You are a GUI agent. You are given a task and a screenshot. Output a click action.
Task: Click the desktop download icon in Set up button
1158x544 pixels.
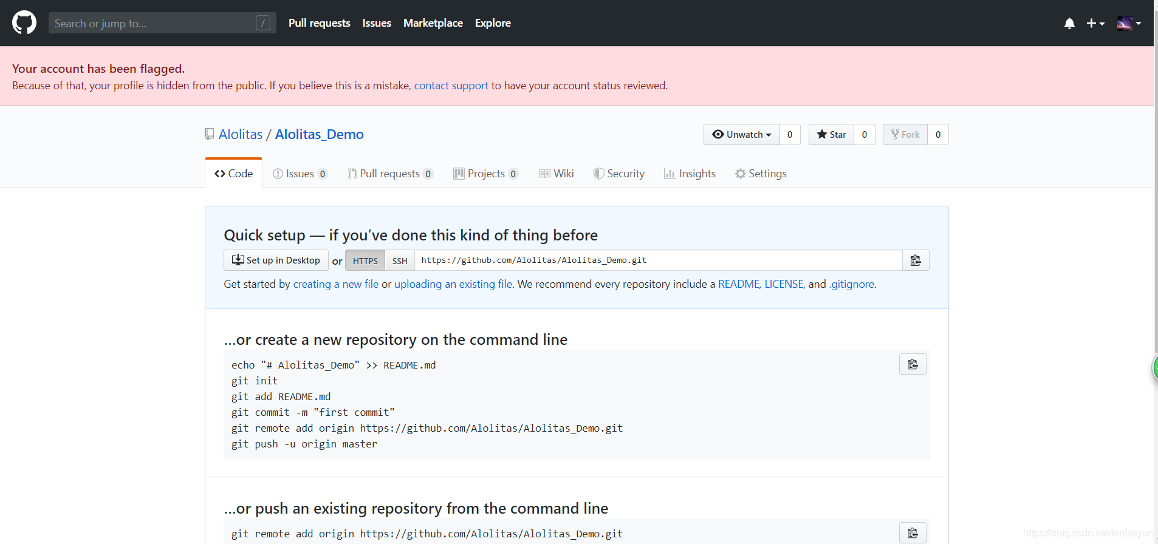[x=238, y=260]
